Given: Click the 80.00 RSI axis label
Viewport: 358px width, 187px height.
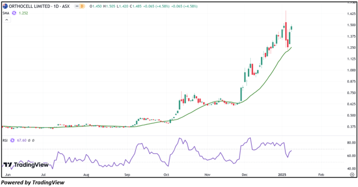Looking at the screenshot, I should (x=351, y=143).
